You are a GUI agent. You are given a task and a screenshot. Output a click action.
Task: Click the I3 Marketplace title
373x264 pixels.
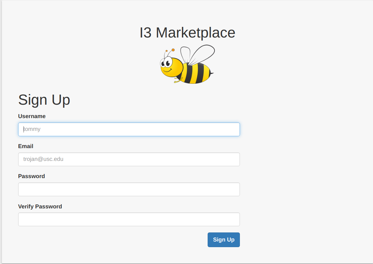pos(187,32)
